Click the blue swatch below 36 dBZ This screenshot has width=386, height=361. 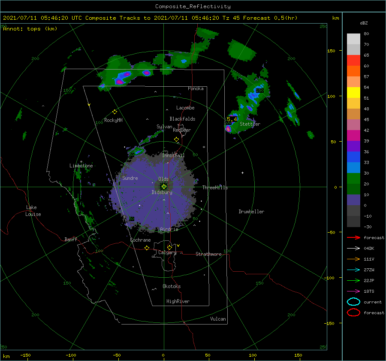coord(353,157)
